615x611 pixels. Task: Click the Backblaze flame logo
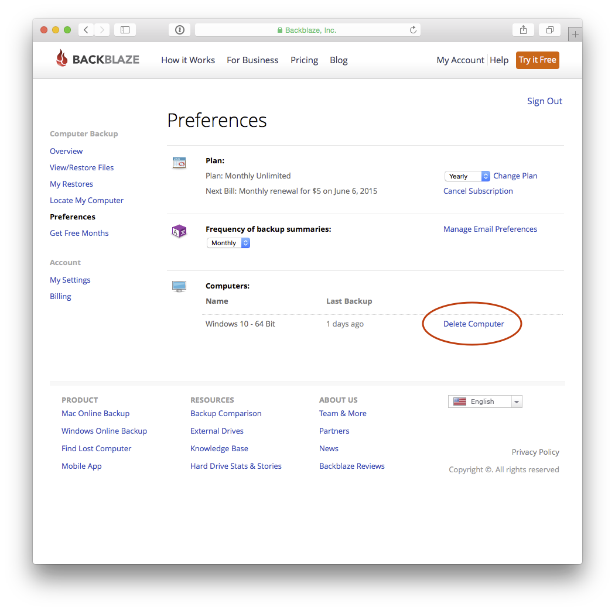click(x=62, y=58)
